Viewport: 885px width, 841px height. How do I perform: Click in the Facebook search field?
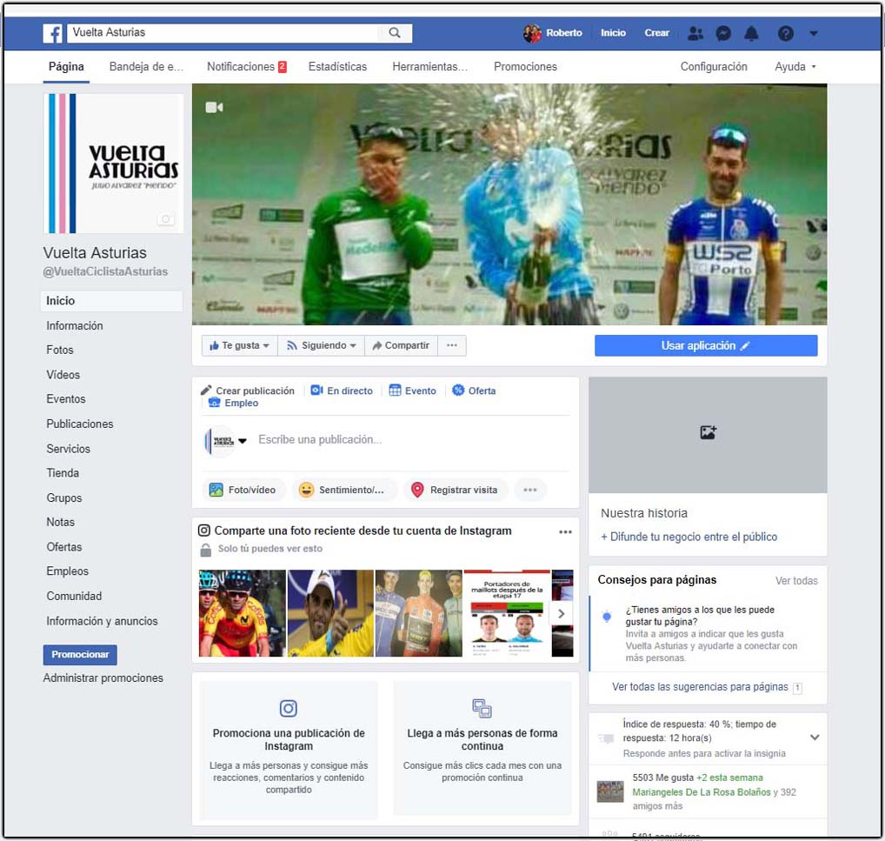coord(224,33)
